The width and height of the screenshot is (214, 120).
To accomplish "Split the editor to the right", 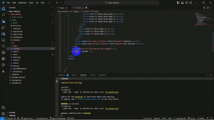I will coord(208,8).
